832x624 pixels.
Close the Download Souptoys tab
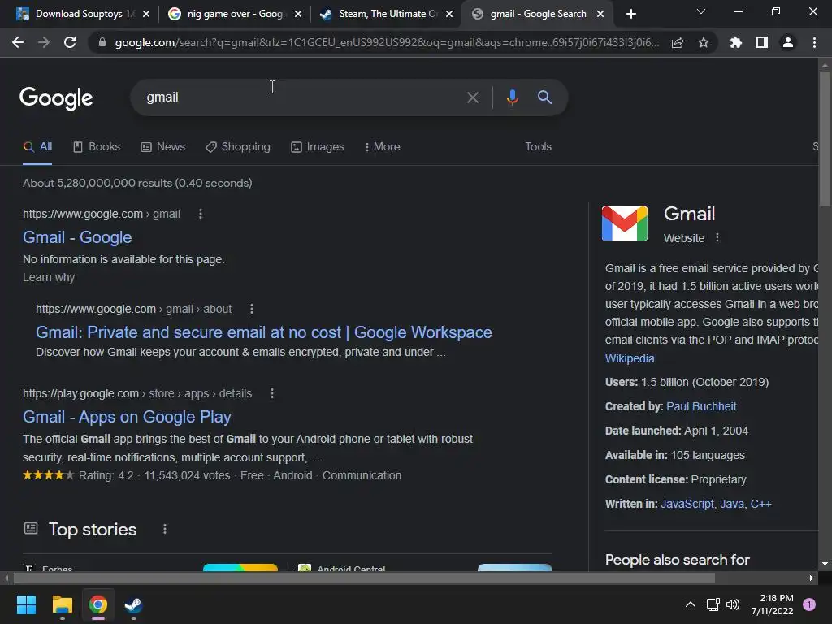coord(146,14)
